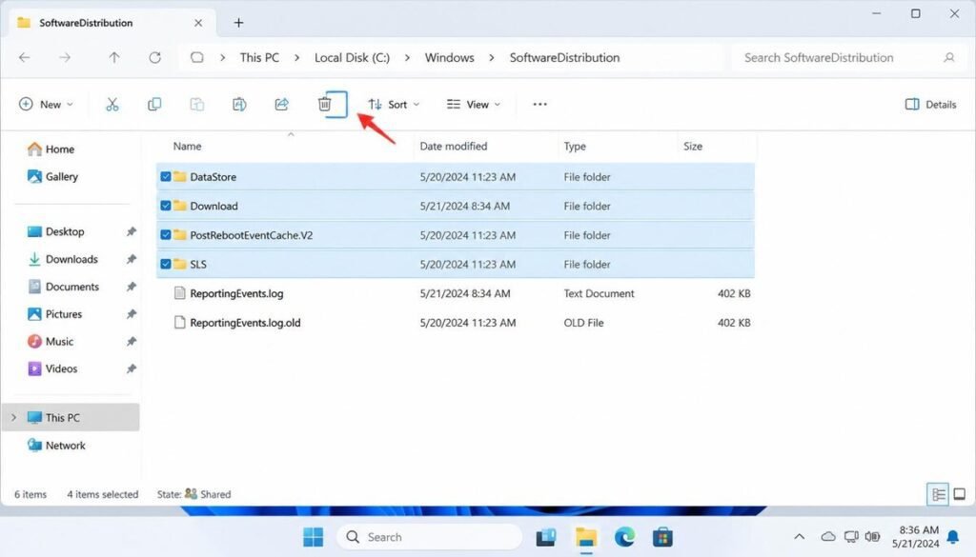The height and width of the screenshot is (557, 976).
Task: Expand chevron after Windows in path
Action: tap(492, 57)
